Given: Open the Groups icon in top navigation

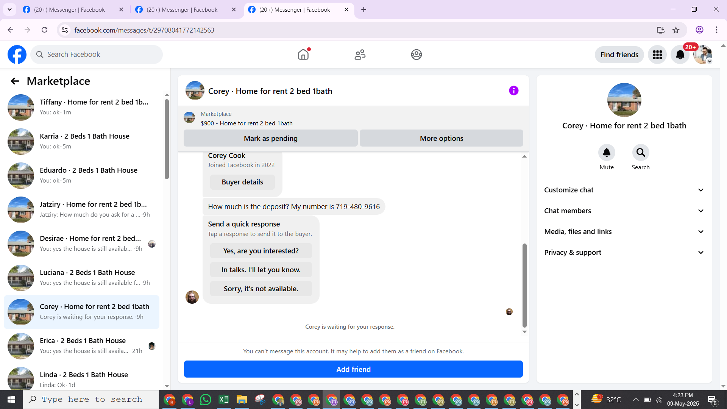Looking at the screenshot, I should pos(416,55).
